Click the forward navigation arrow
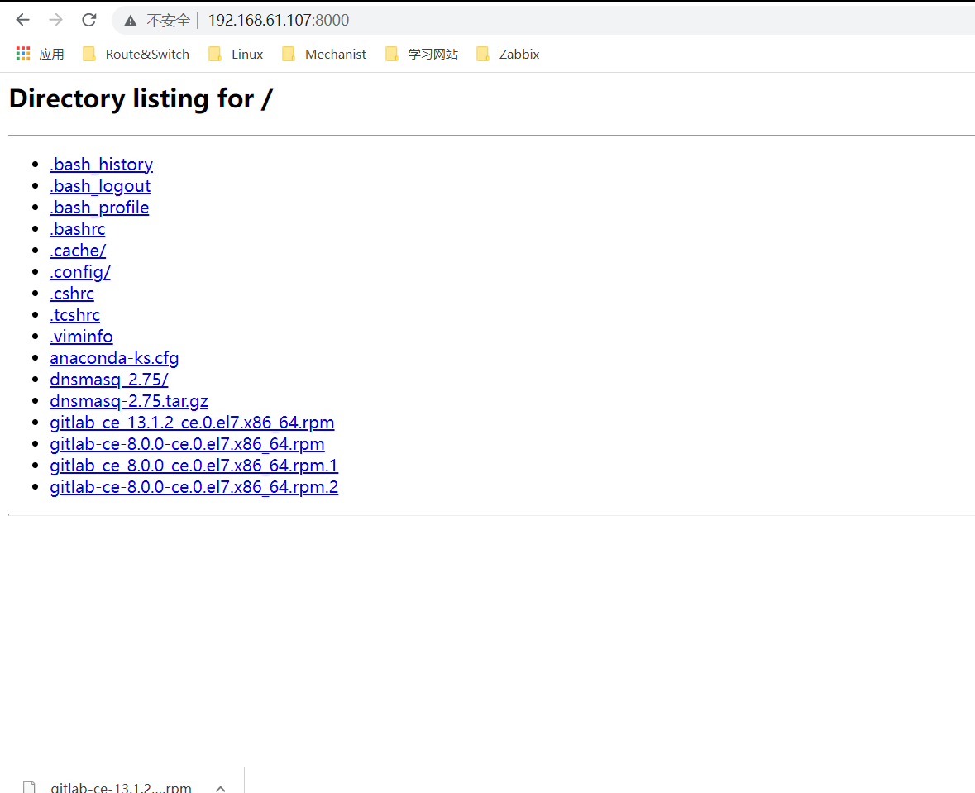The height and width of the screenshot is (793, 975). [x=55, y=20]
